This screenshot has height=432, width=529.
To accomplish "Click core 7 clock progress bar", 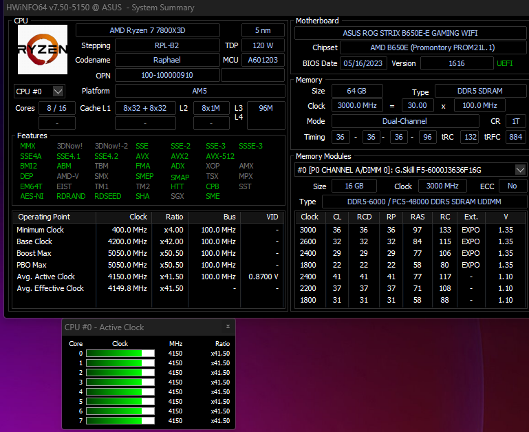I will point(120,420).
